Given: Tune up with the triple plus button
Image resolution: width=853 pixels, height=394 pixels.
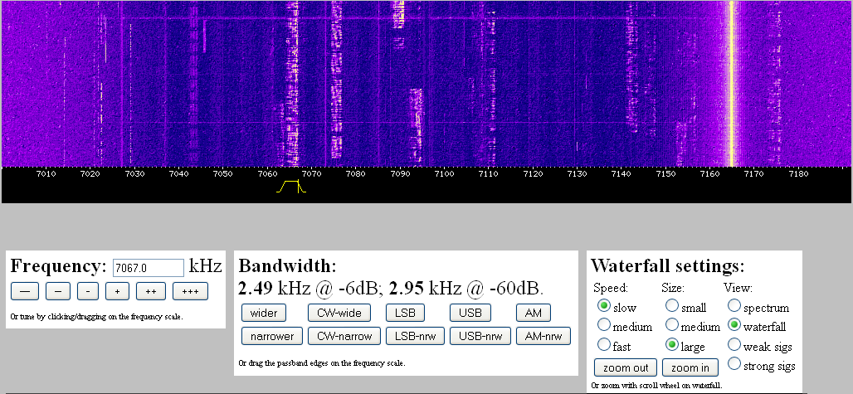Looking at the screenshot, I should pos(190,291).
